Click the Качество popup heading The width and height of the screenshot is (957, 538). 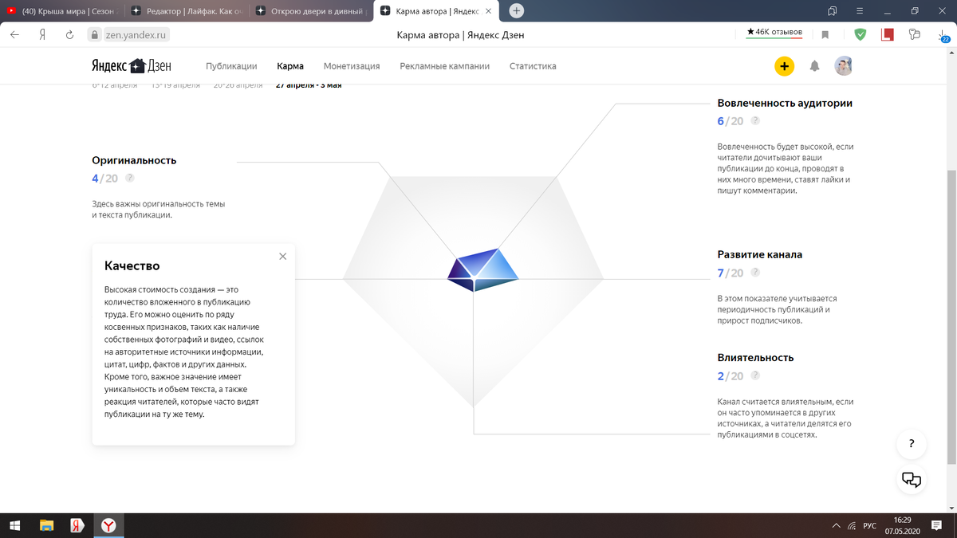[132, 265]
